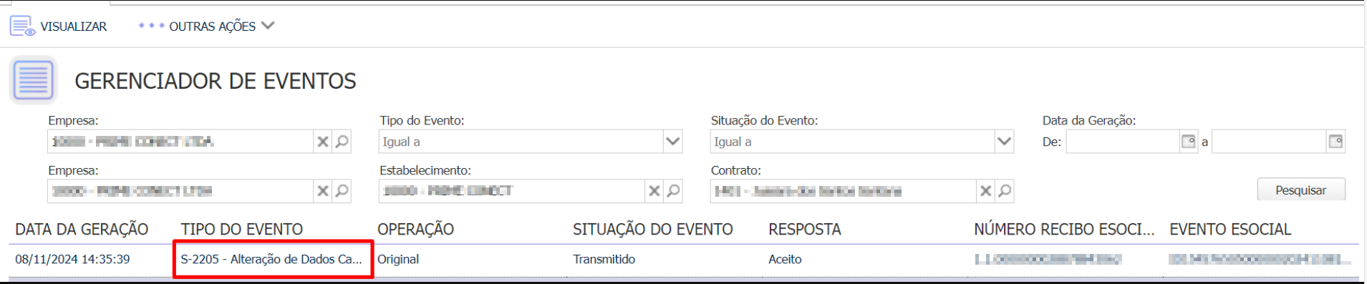The image size is (1367, 284).
Task: Expand the Tipo do Evento dropdown
Action: point(672,142)
